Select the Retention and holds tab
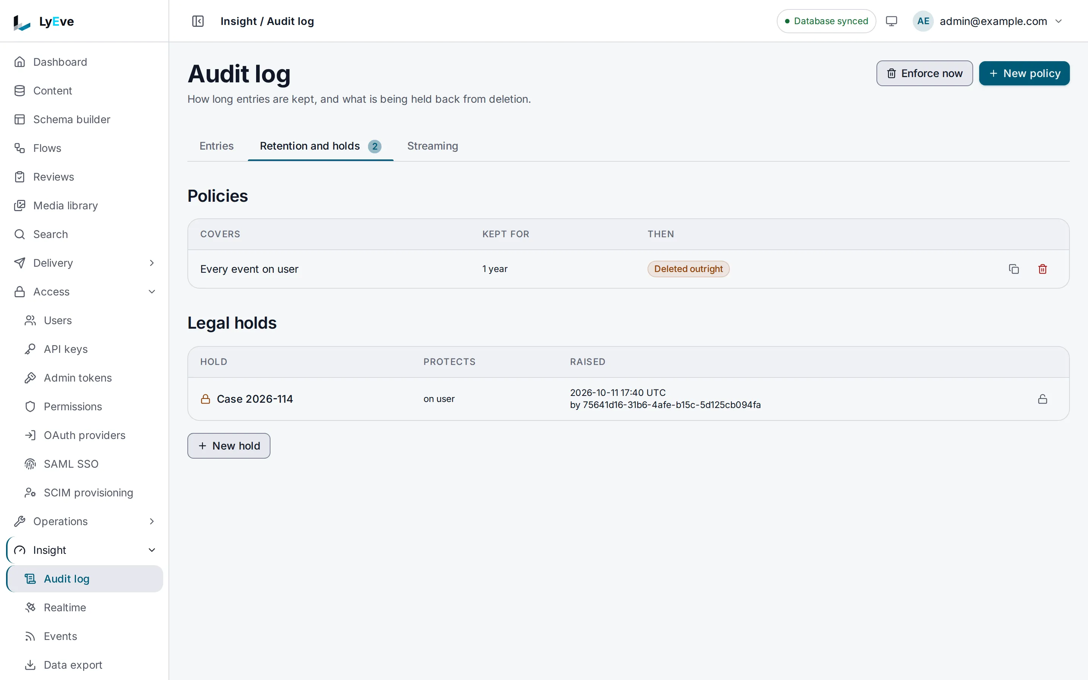 321,146
